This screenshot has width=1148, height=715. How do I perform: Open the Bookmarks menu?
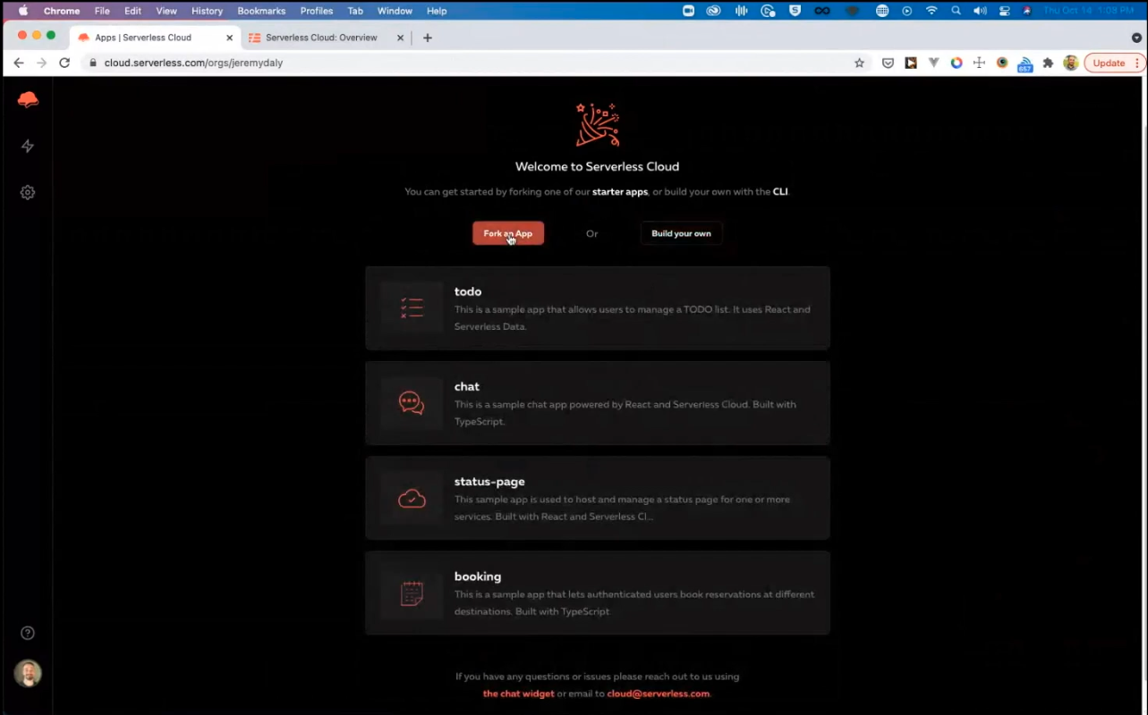coord(260,11)
